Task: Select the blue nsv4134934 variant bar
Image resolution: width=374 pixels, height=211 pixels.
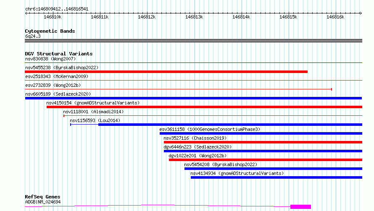Action: coord(277,177)
